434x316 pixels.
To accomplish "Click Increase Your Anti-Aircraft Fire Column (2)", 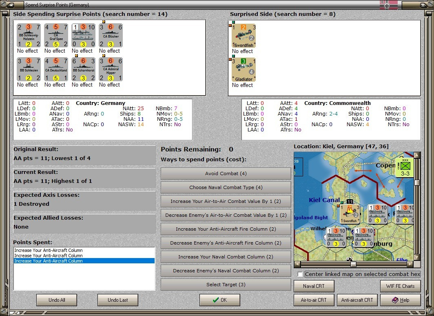I will [x=226, y=229].
